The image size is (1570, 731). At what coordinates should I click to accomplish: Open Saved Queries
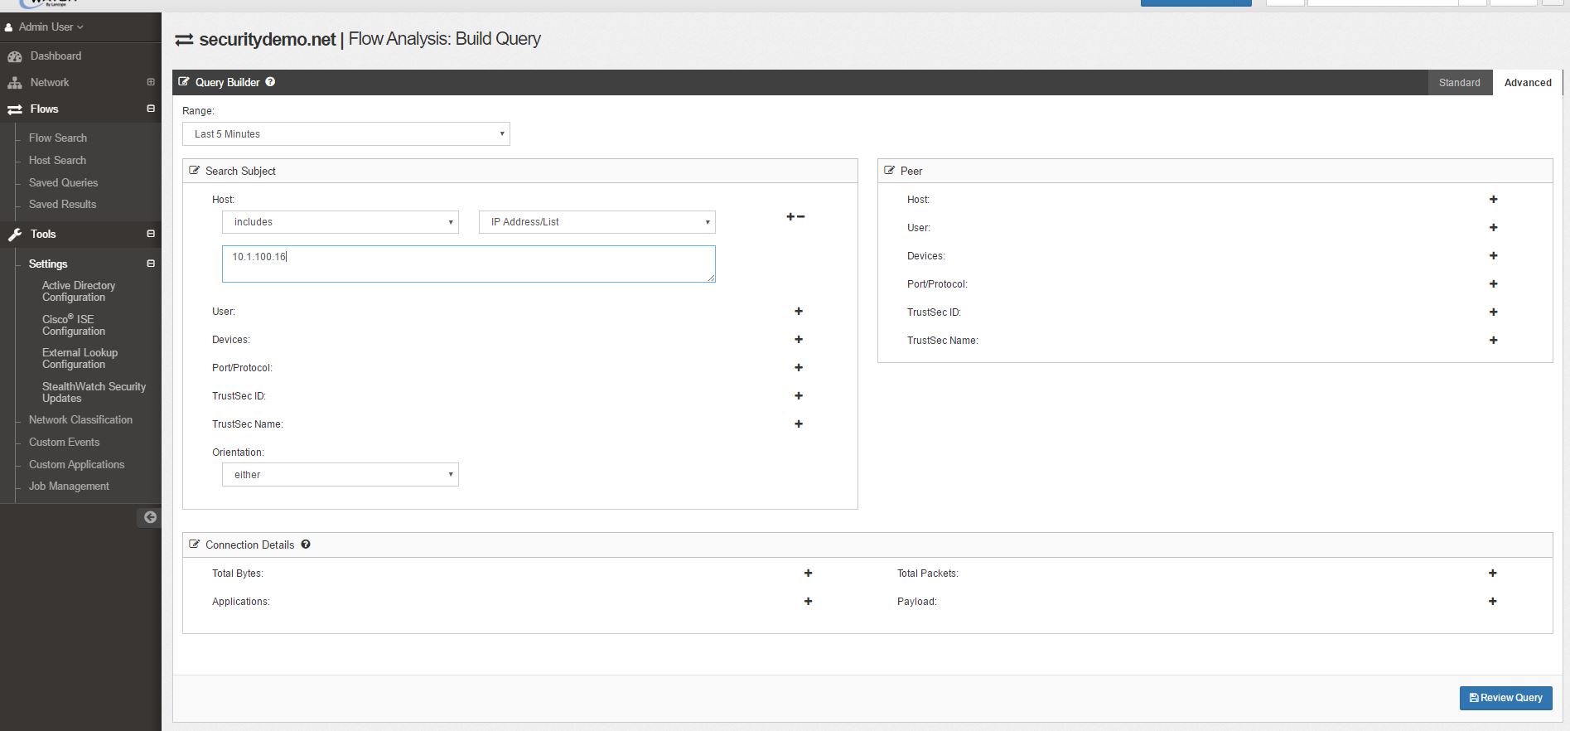coord(63,182)
